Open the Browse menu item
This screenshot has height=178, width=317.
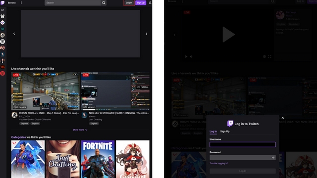point(12,3)
